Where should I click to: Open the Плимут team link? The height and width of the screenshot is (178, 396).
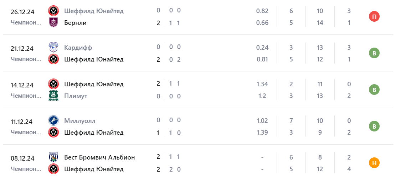[76, 96]
